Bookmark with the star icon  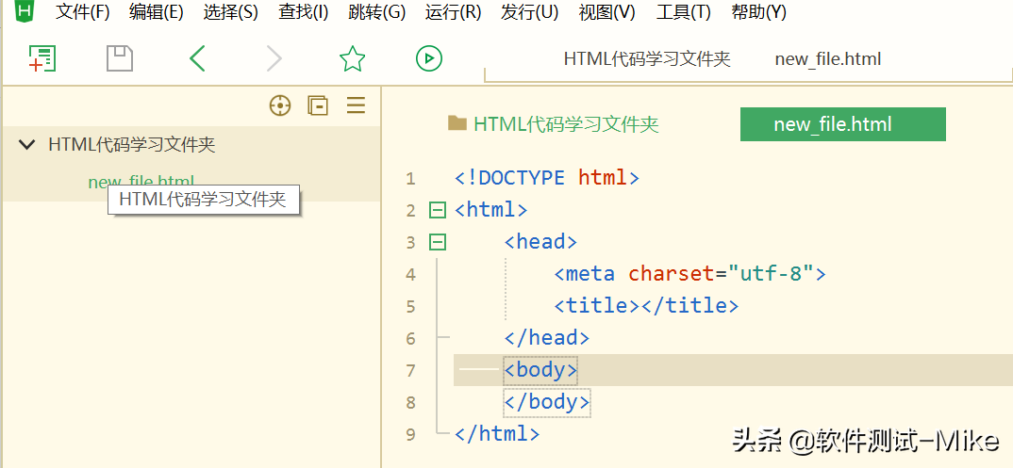tap(352, 58)
